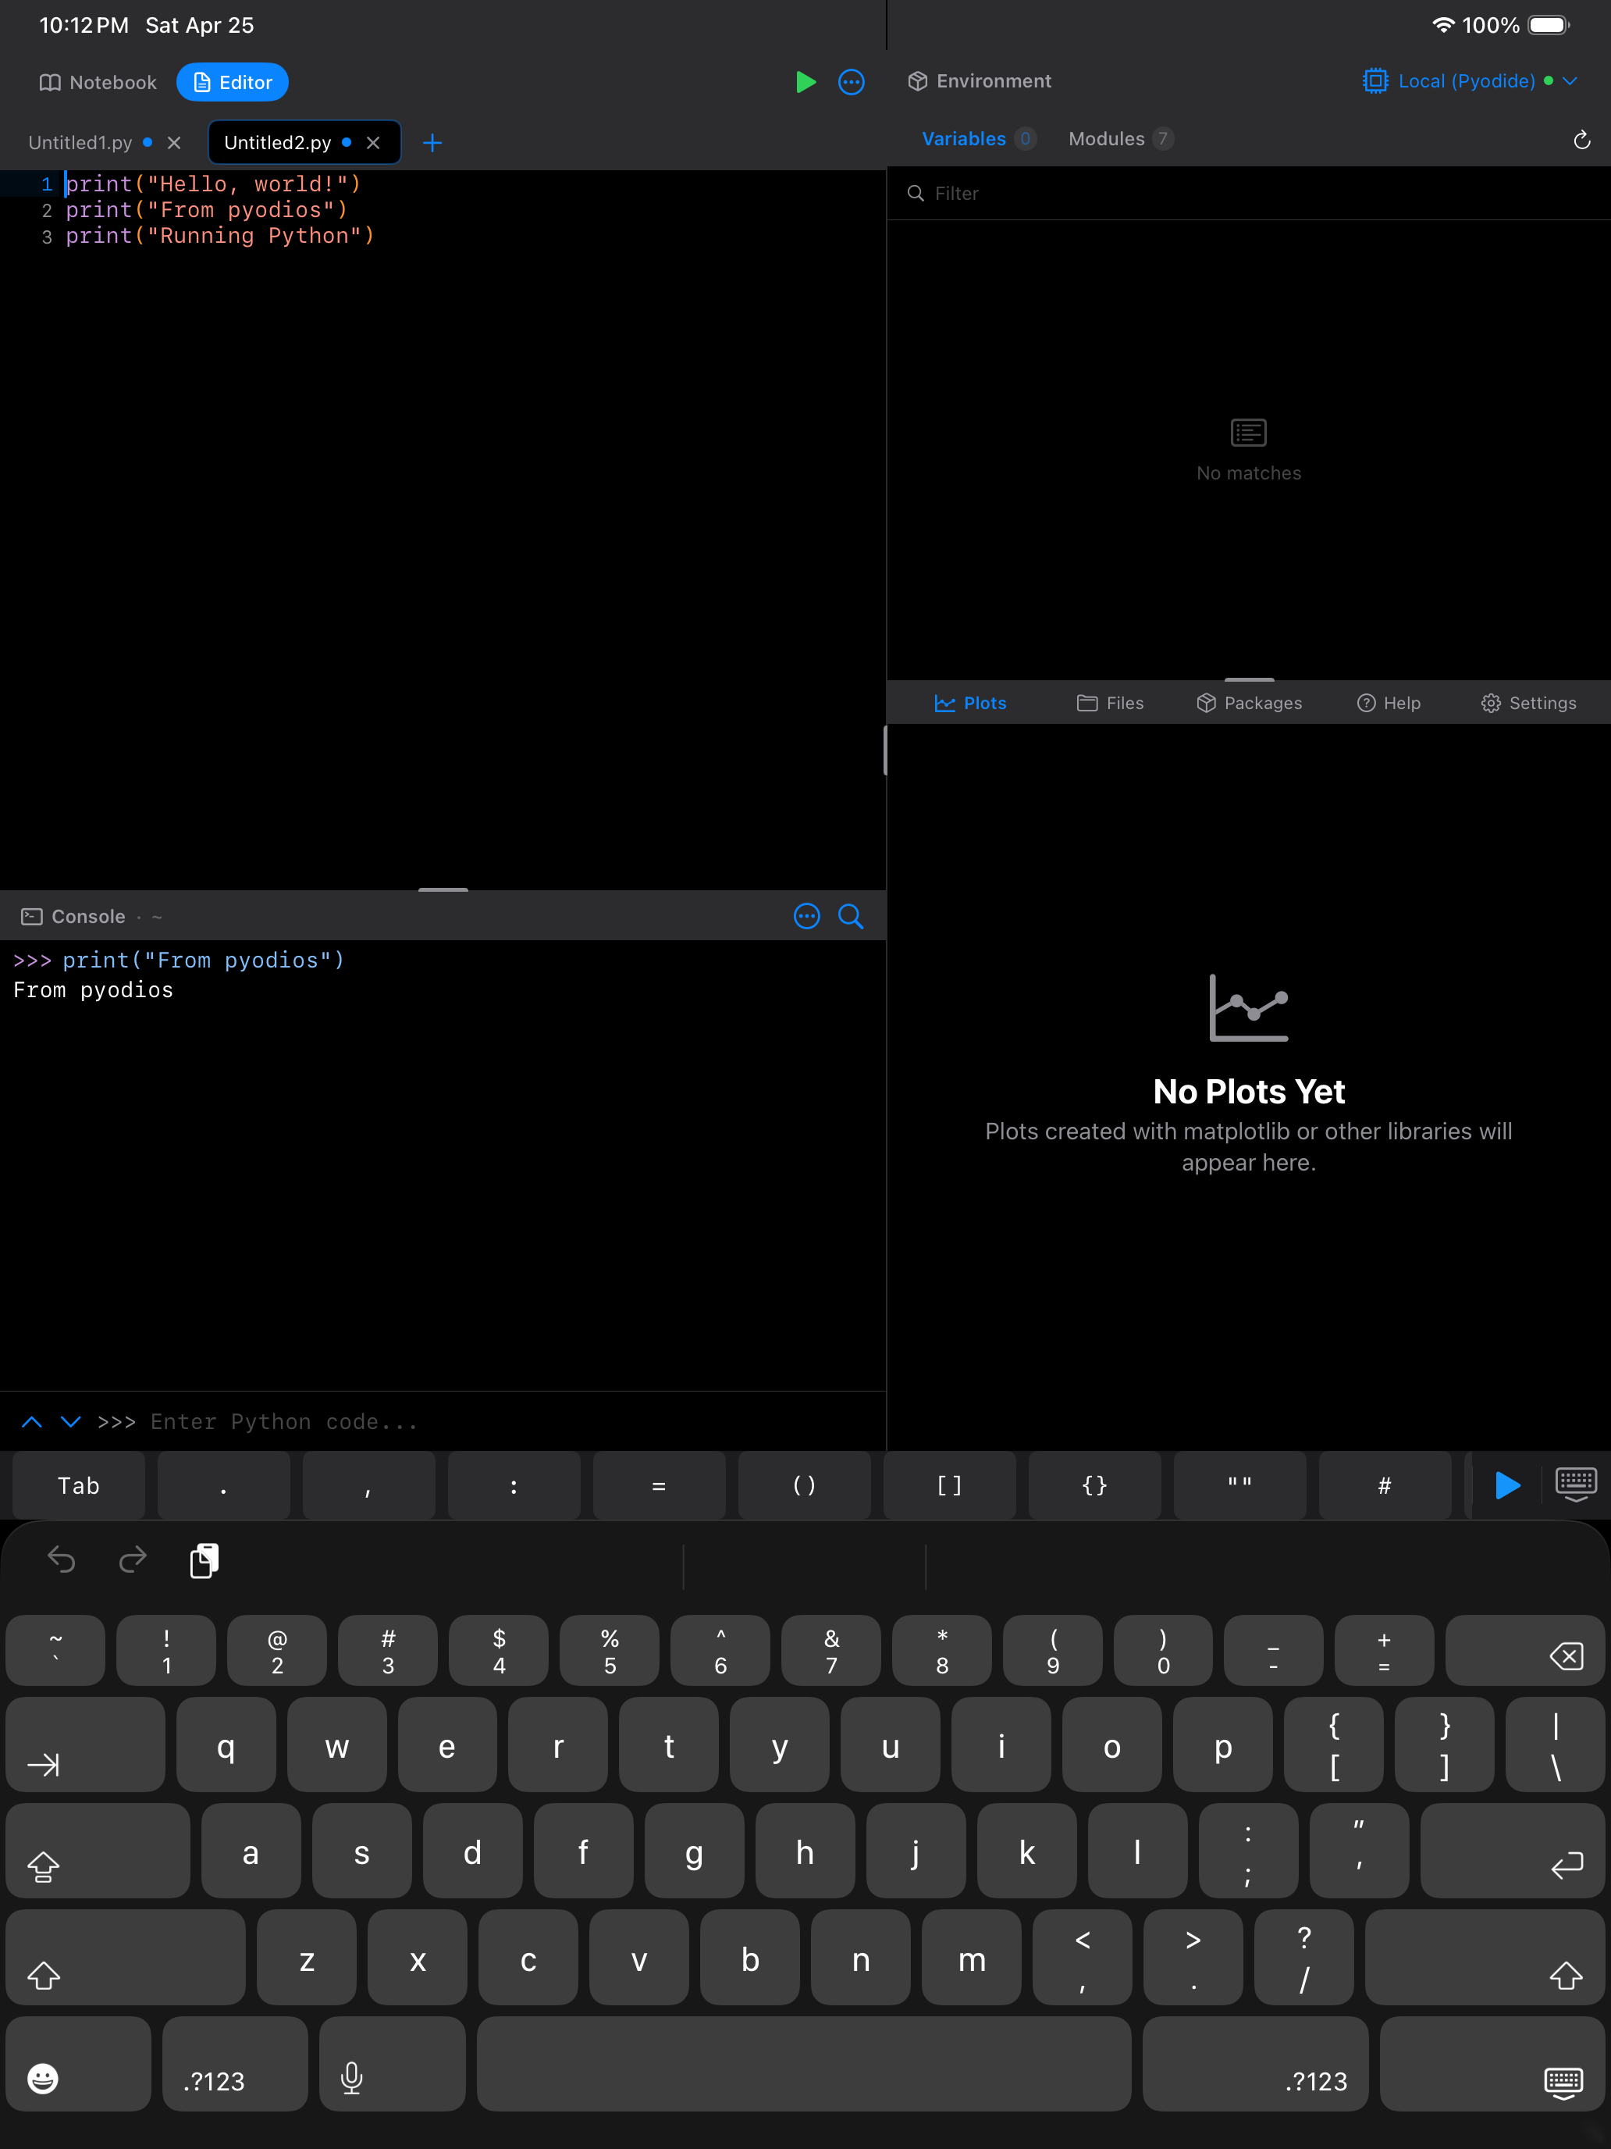Place cursor on line 2 print statement
Image resolution: width=1611 pixels, height=2149 pixels.
tap(206, 210)
